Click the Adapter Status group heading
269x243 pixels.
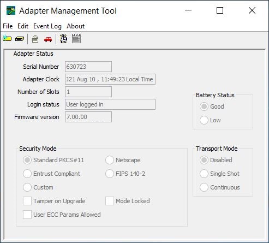[33, 54]
